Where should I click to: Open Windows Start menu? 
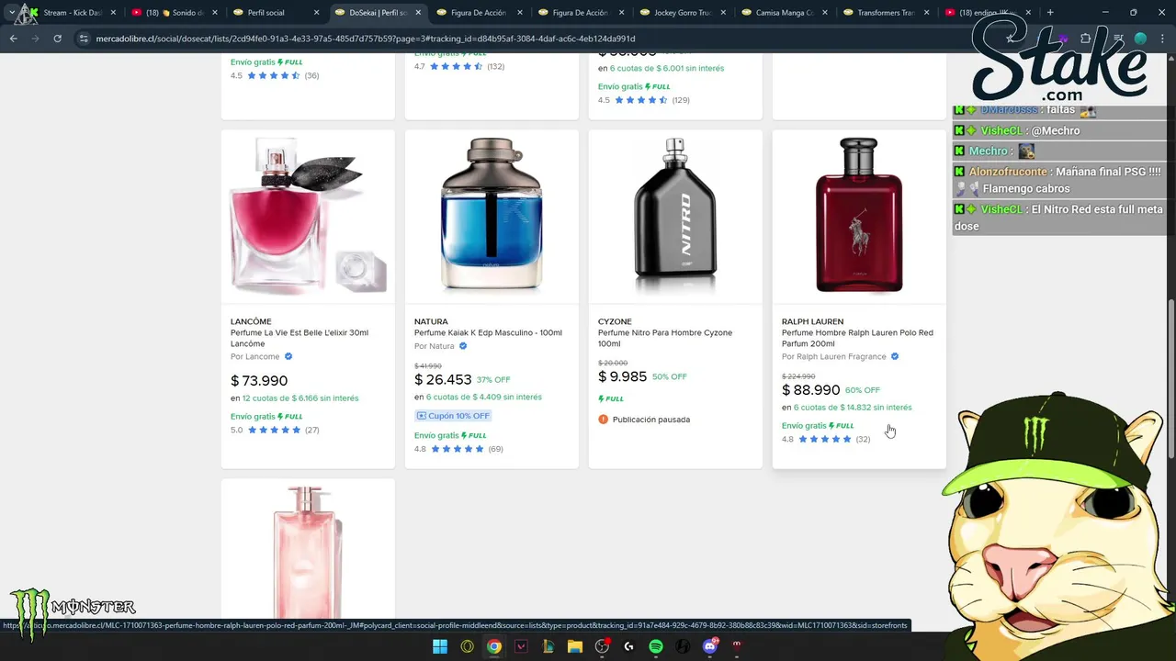(x=440, y=646)
